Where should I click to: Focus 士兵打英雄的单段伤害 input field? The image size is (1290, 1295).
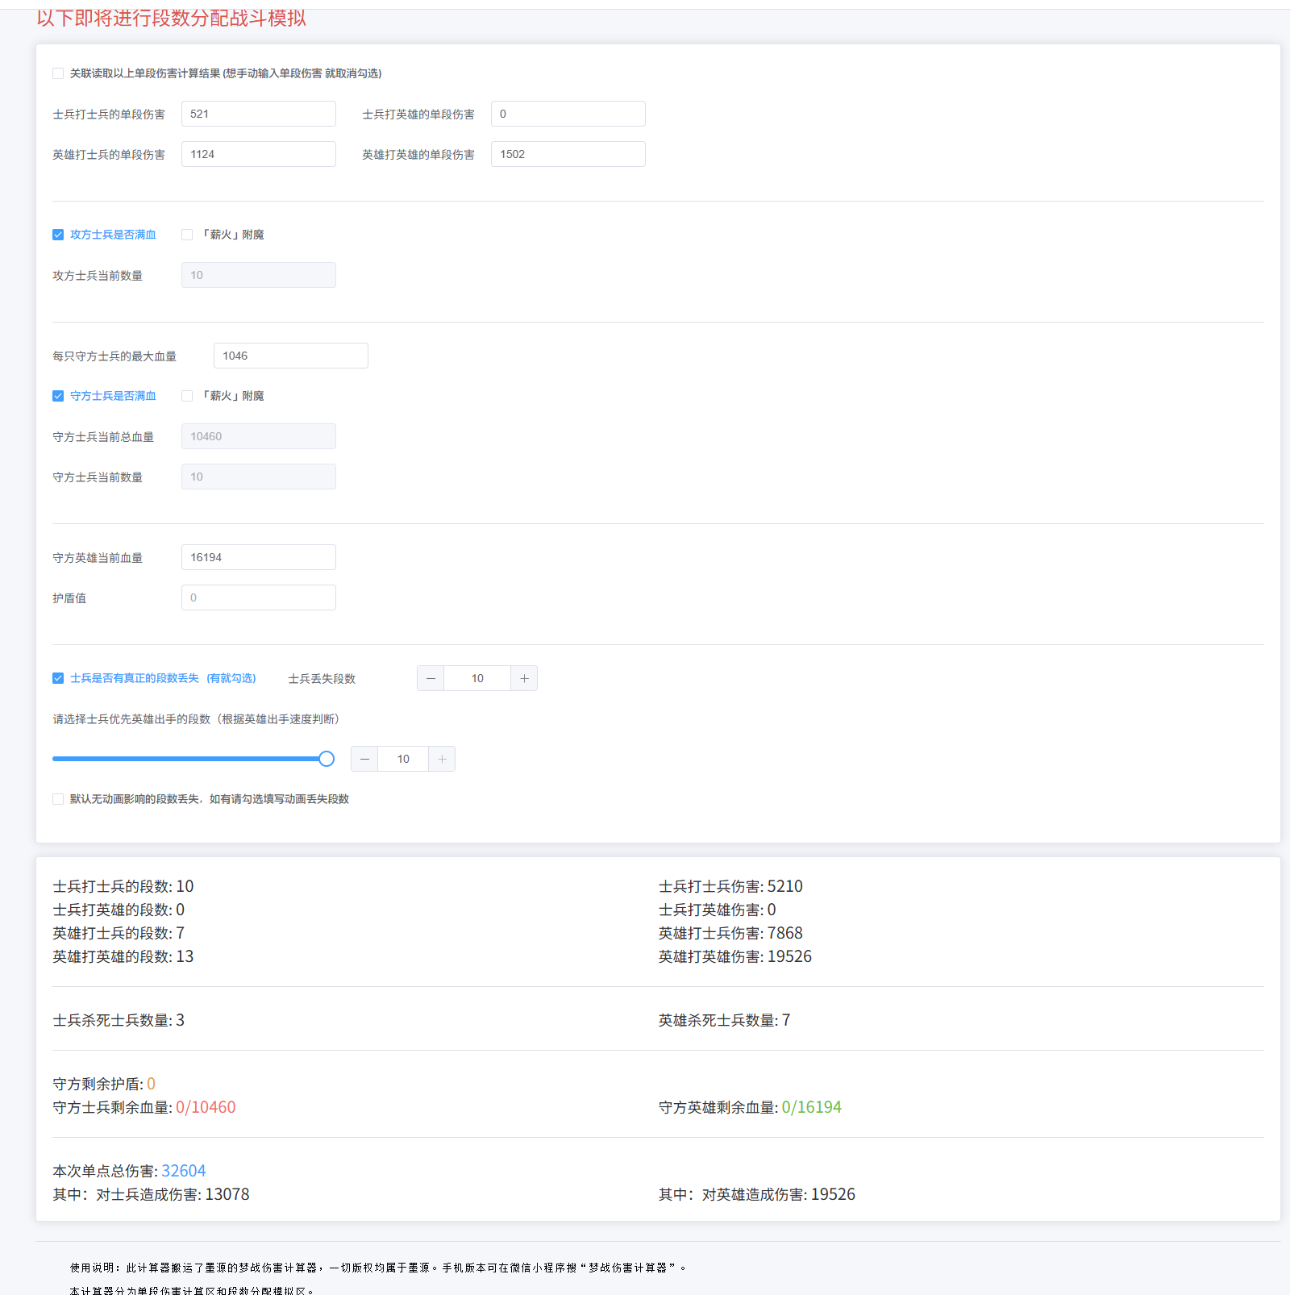coord(568,114)
